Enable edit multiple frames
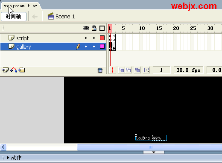 (x=137, y=70)
